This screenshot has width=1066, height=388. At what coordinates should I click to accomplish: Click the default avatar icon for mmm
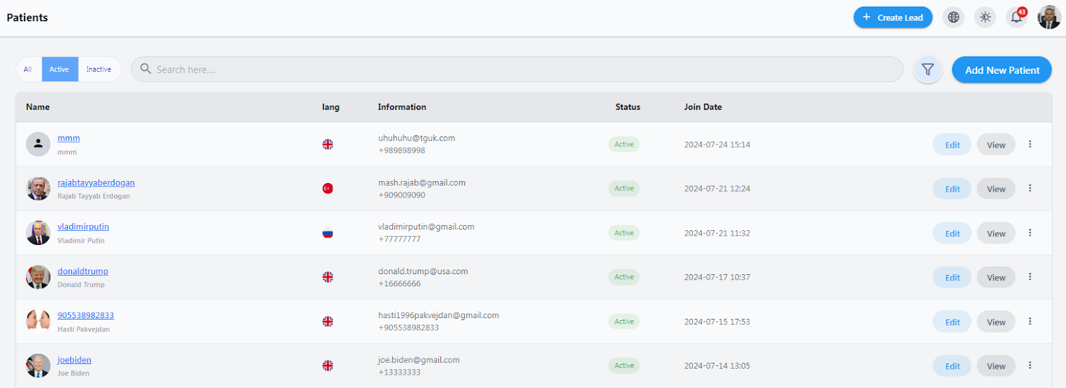38,144
